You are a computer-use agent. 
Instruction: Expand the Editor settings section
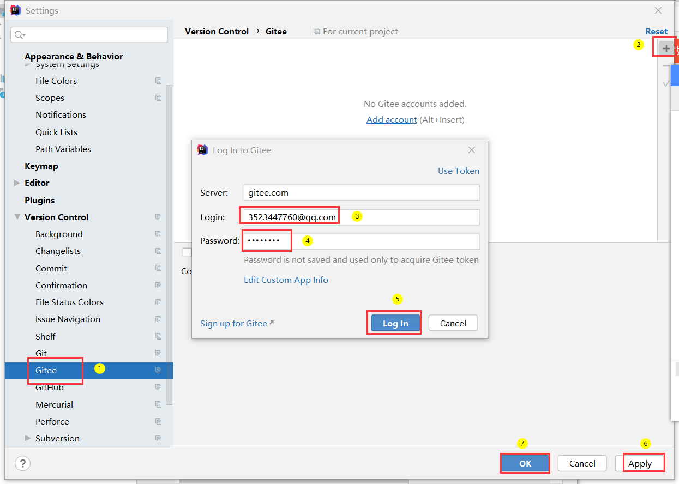pos(17,183)
